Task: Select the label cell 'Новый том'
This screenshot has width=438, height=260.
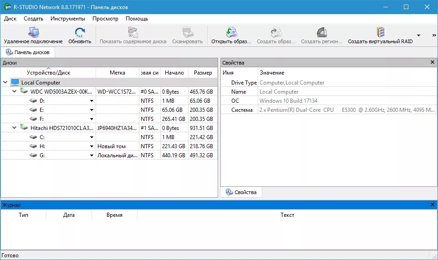Action: pyautogui.click(x=117, y=146)
